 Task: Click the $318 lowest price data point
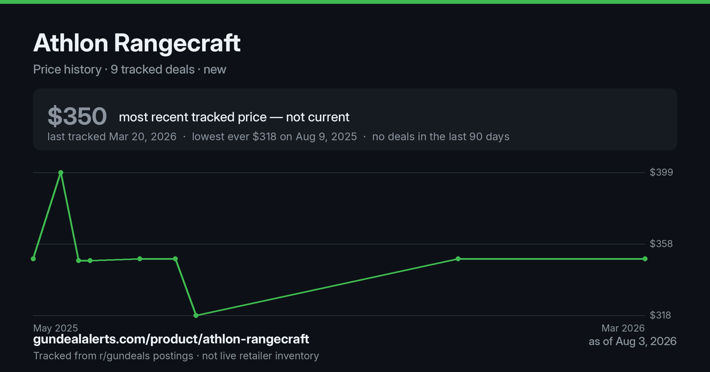click(196, 315)
